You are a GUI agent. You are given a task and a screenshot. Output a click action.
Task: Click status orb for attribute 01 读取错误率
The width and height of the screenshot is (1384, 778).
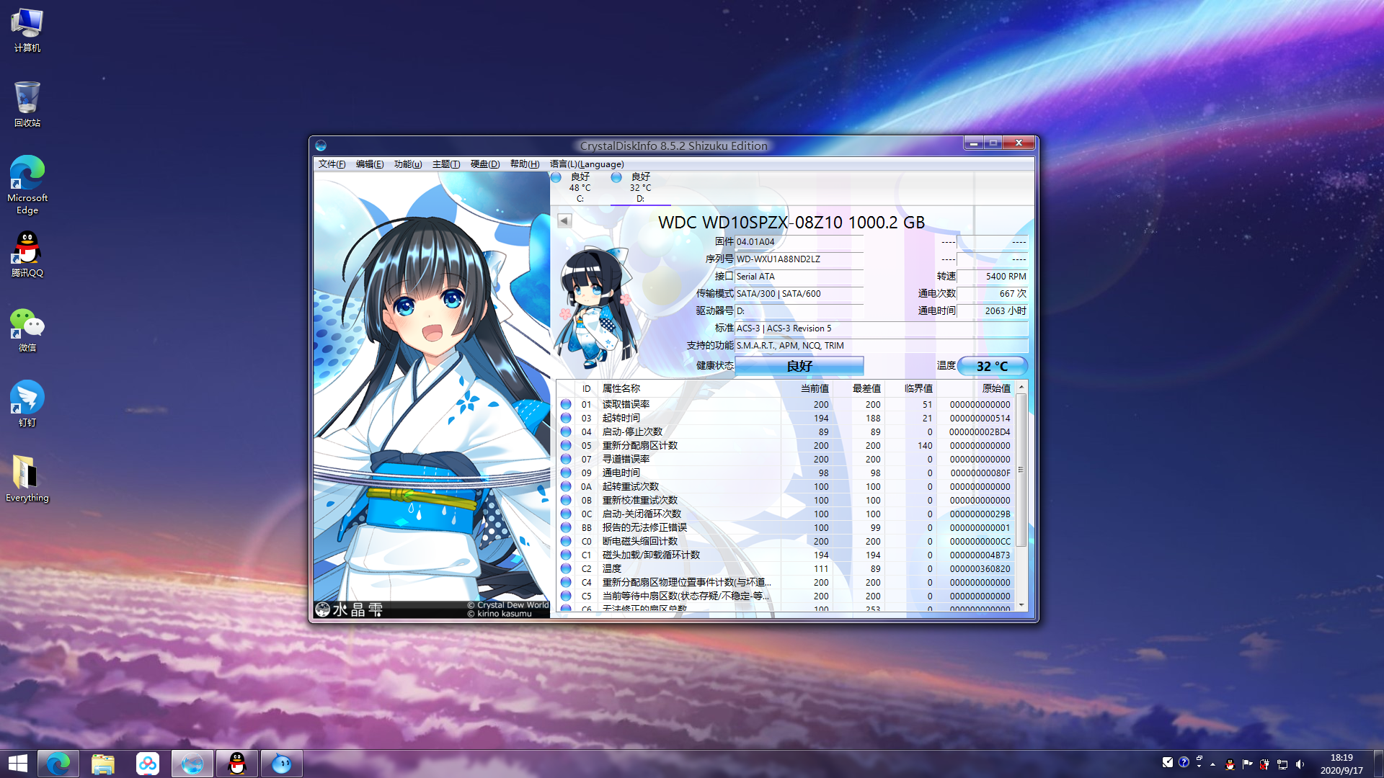tap(566, 404)
